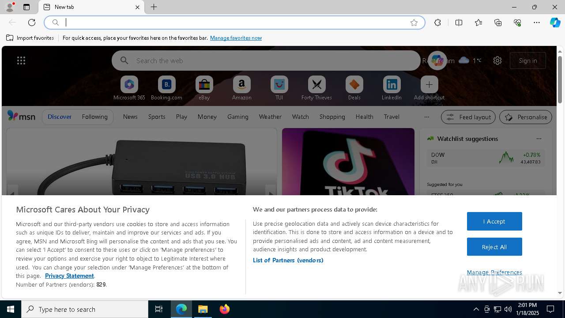Open the Weather category
The height and width of the screenshot is (318, 565).
click(x=270, y=117)
